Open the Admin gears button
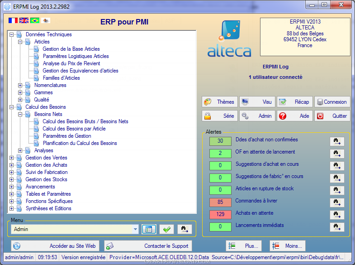 [257, 116]
